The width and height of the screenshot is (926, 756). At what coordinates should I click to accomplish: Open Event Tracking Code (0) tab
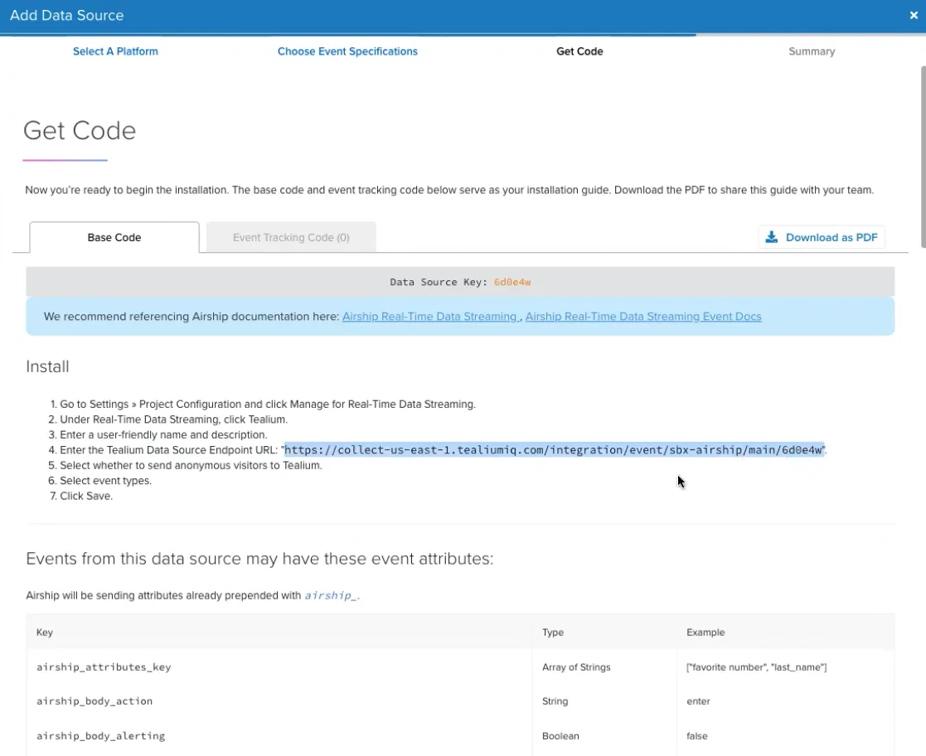coord(291,237)
